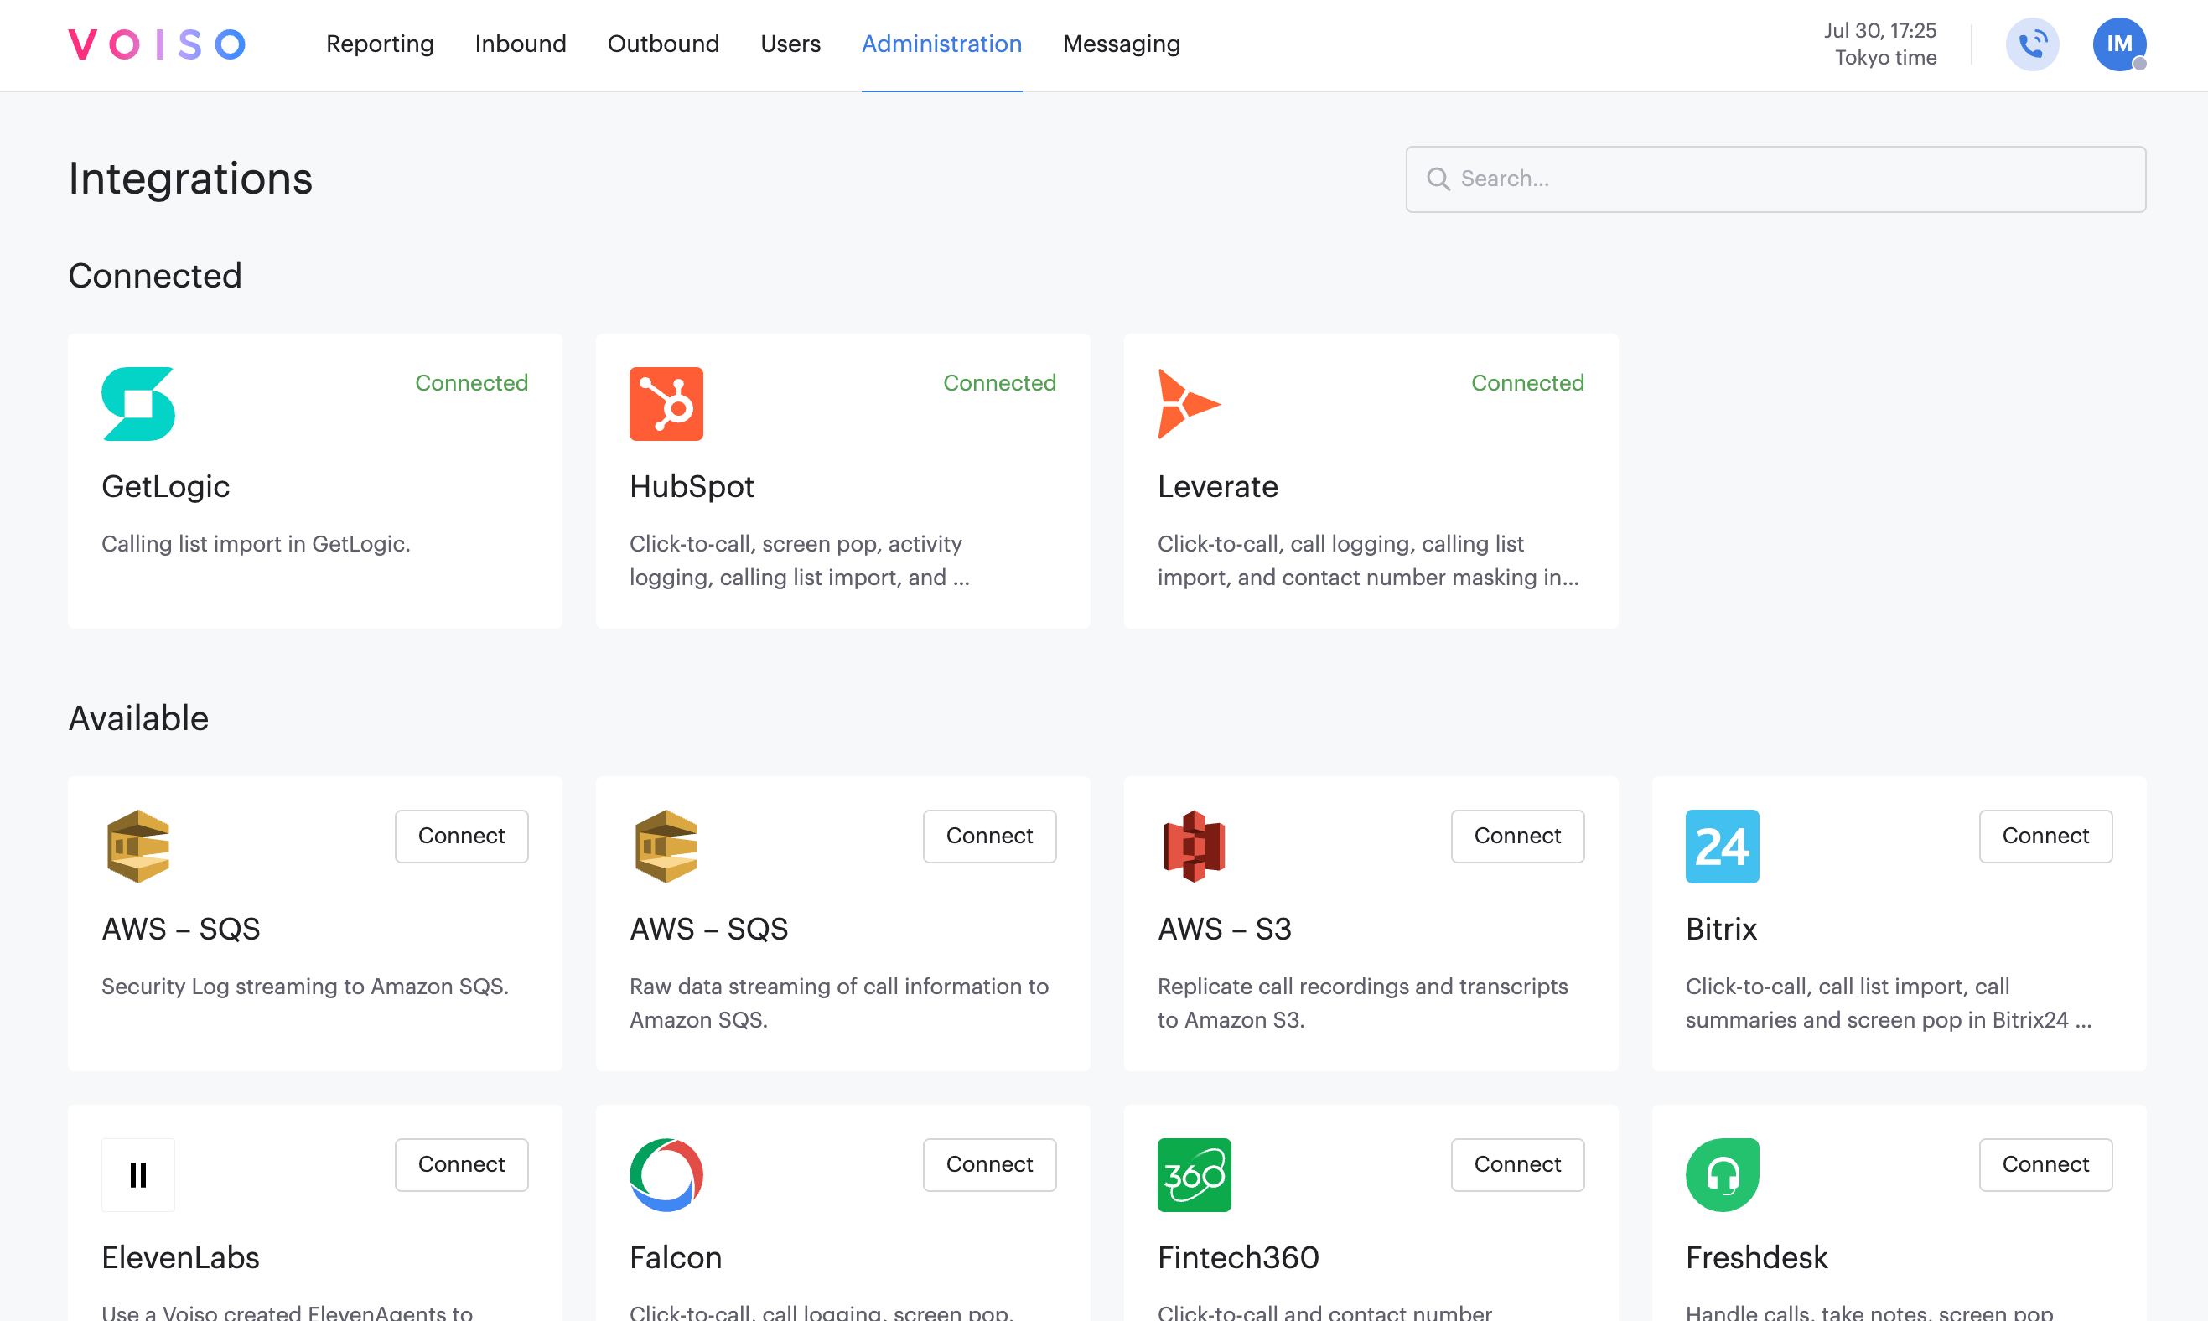Screen dimensions: 2208x1321
Task: Click the AWS SQS icon for Raw data streaming
Action: [x=666, y=847]
